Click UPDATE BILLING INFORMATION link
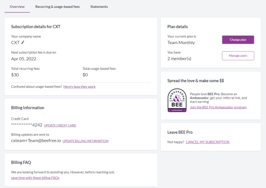 [86, 141]
